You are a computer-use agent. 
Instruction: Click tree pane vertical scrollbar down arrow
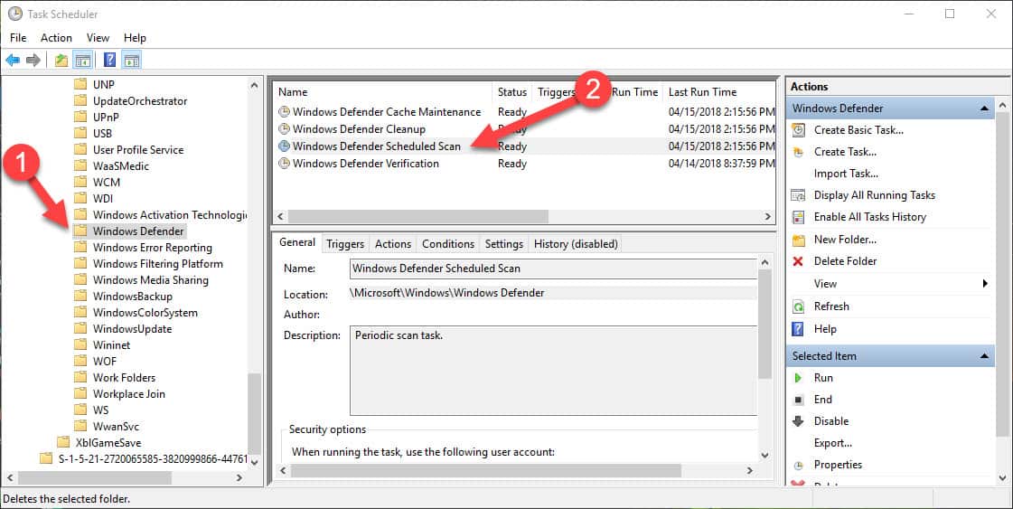click(255, 462)
